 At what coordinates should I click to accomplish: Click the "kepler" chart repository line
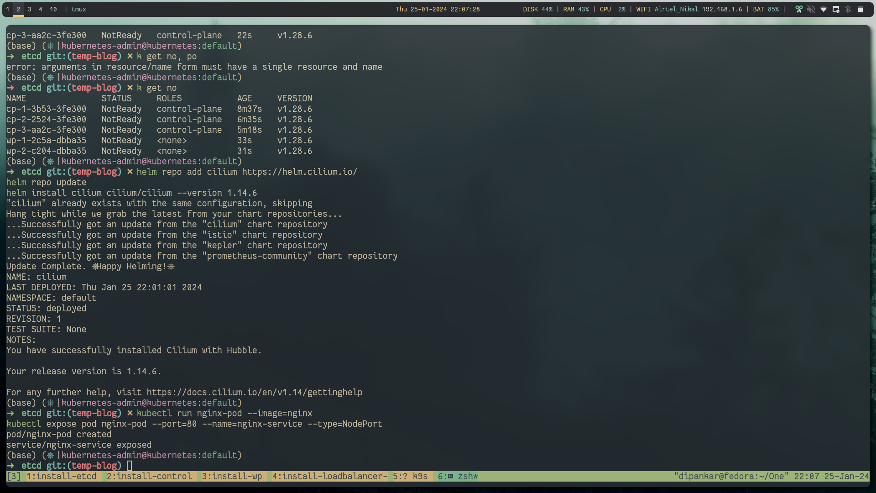(x=167, y=246)
